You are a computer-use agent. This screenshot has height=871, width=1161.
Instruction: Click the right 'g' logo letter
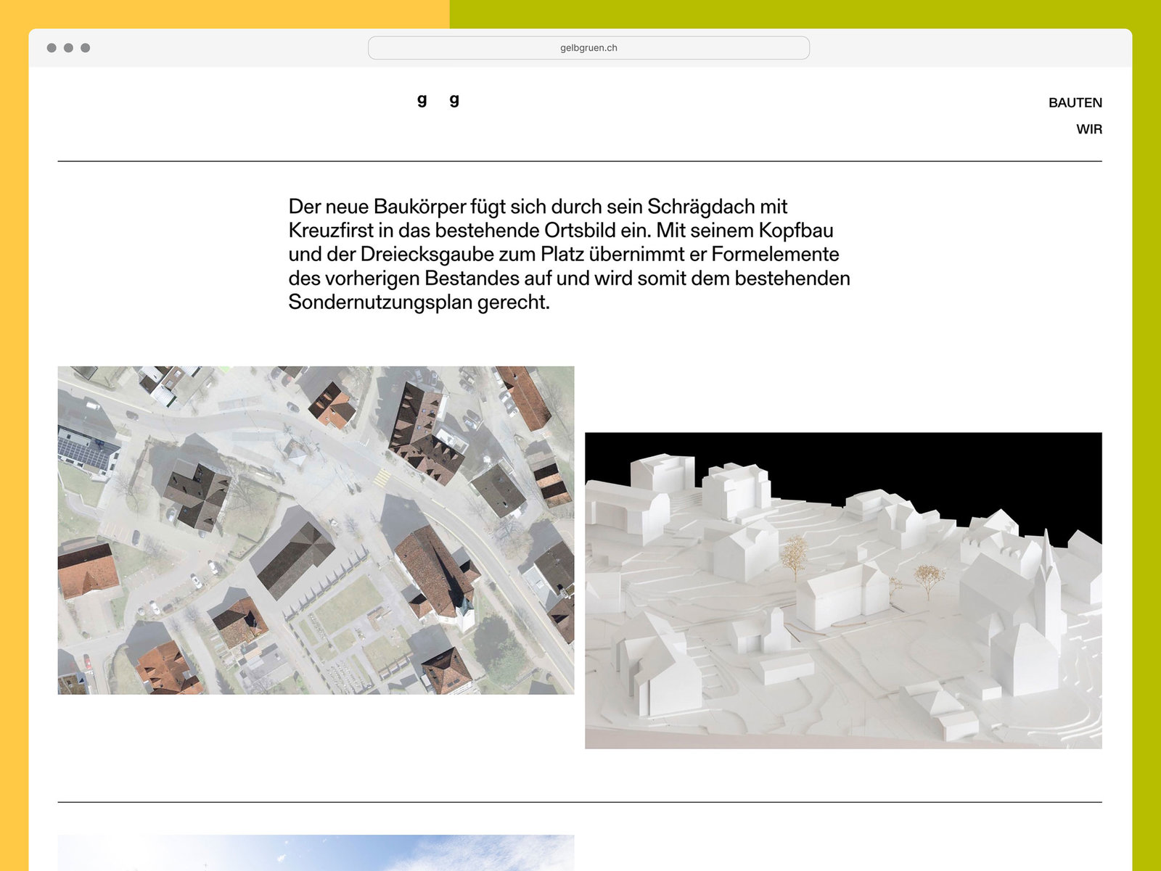454,100
